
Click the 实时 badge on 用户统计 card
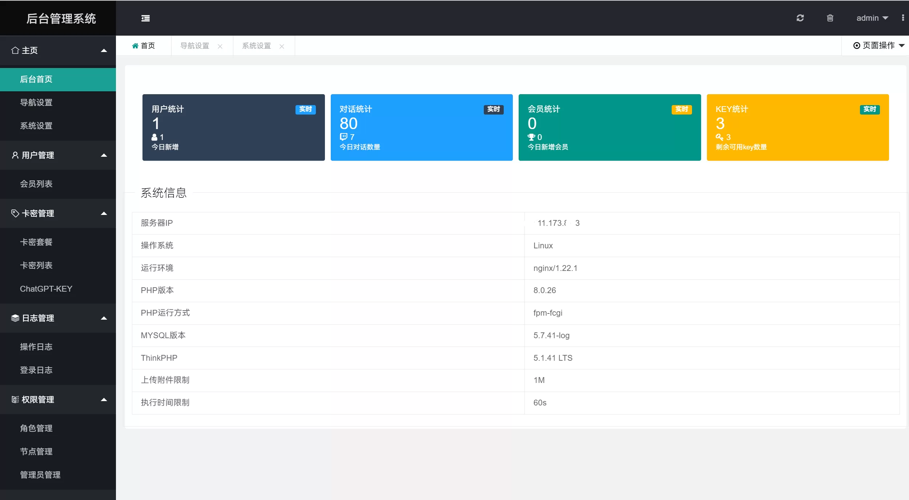(x=305, y=109)
